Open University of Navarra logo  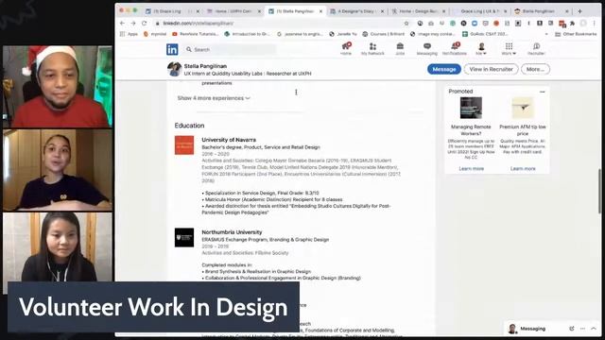coord(184,145)
